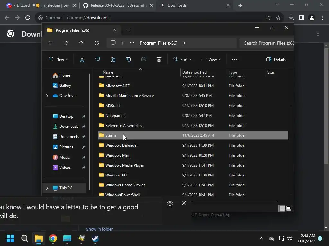Sort by the Name column header
The height and width of the screenshot is (246, 329).
pyautogui.click(x=138, y=72)
